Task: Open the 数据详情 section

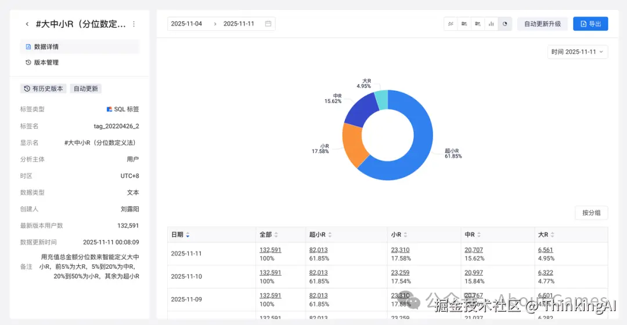Action: pyautogui.click(x=80, y=47)
